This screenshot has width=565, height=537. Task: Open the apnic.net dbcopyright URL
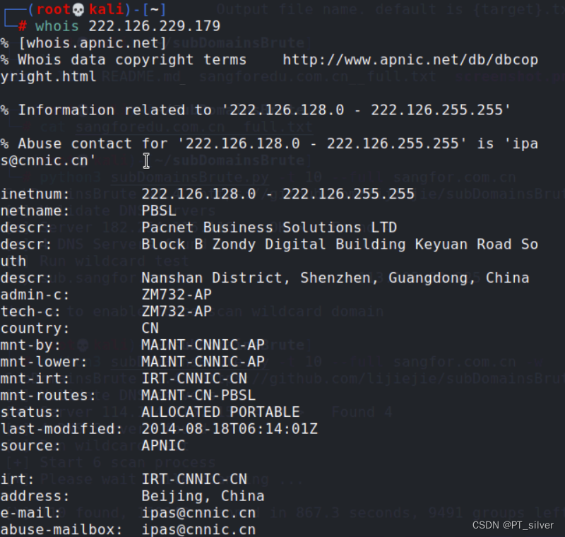point(410,60)
